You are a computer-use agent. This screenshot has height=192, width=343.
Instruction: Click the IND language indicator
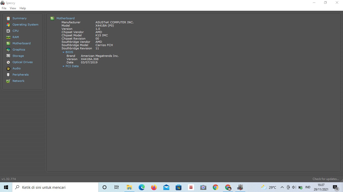pos(308,187)
